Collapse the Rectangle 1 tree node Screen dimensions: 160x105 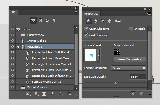tap(18, 47)
